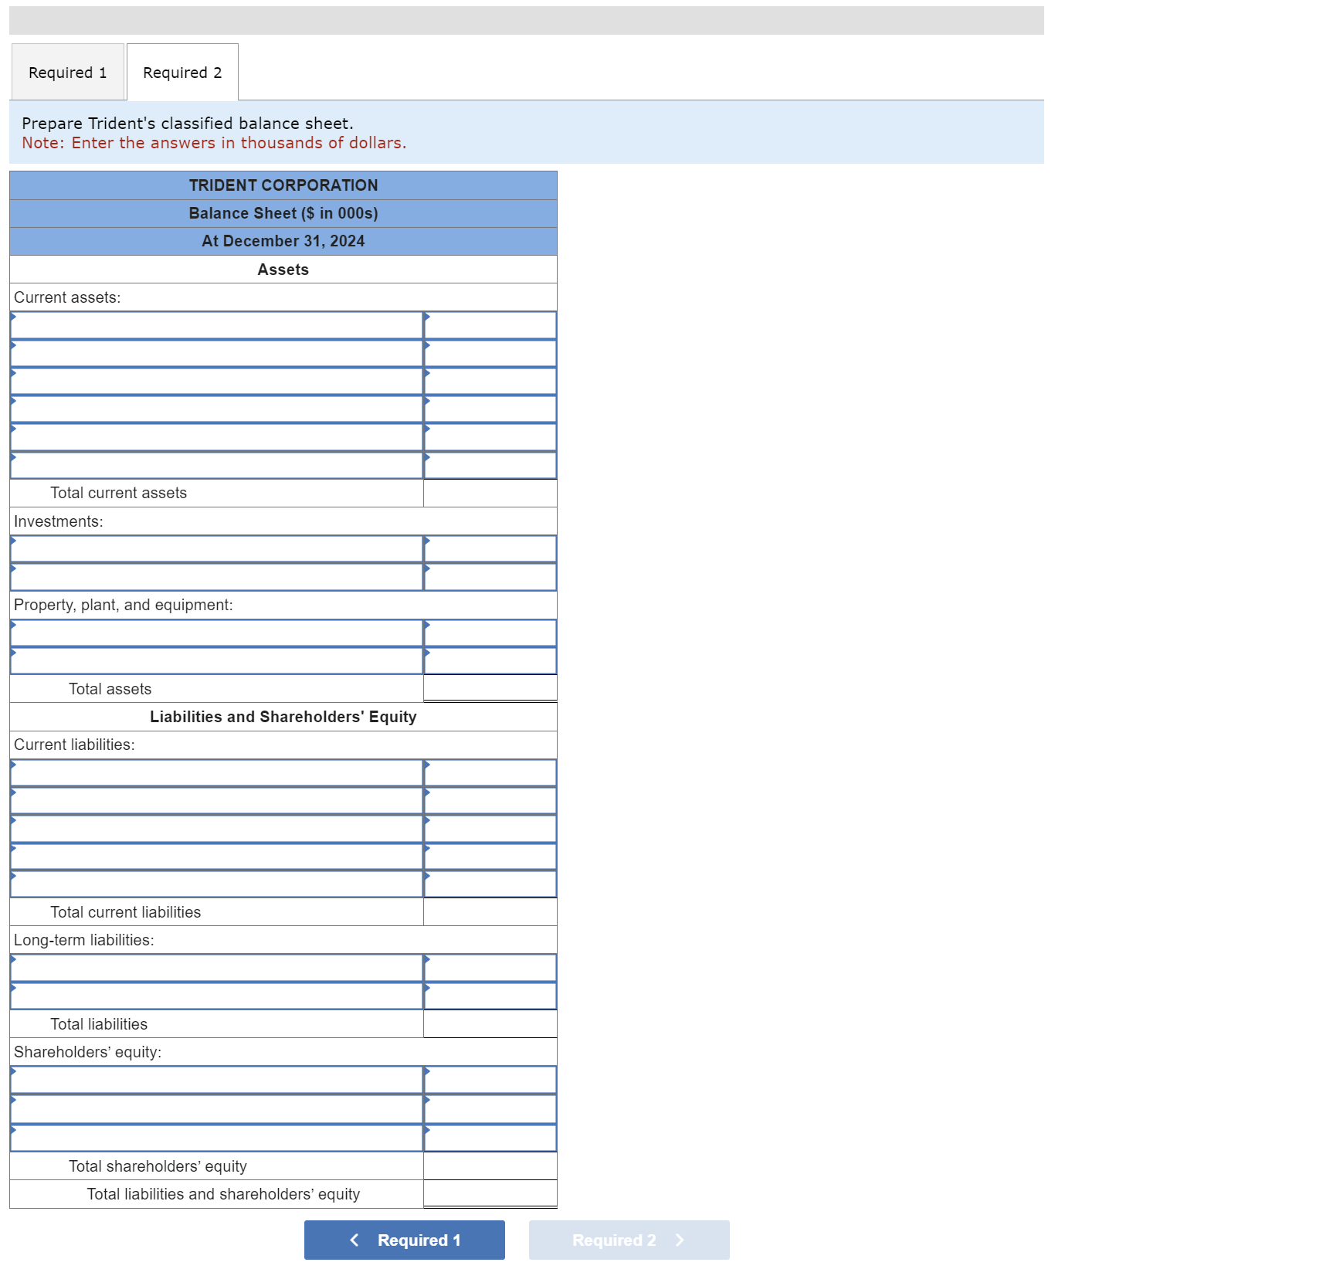Open the second Current assets account dropdown
The width and height of the screenshot is (1323, 1269).
(216, 352)
